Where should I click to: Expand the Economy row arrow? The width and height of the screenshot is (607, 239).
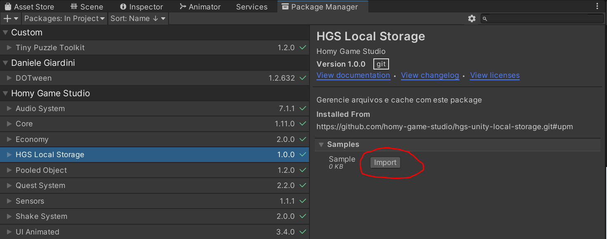(9, 139)
